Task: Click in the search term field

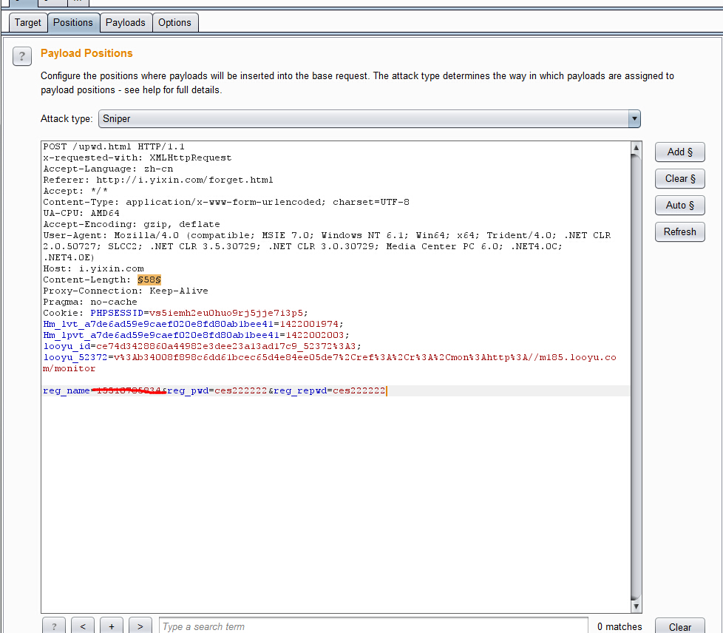Action: coord(373,626)
